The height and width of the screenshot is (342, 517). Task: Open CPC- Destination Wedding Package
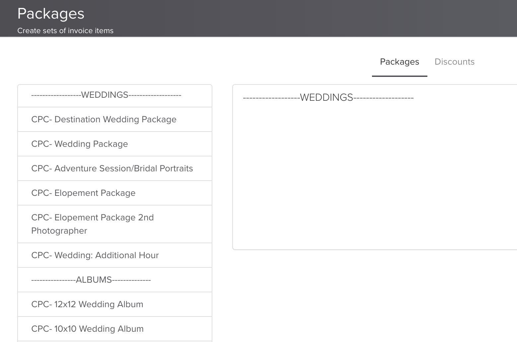(104, 120)
